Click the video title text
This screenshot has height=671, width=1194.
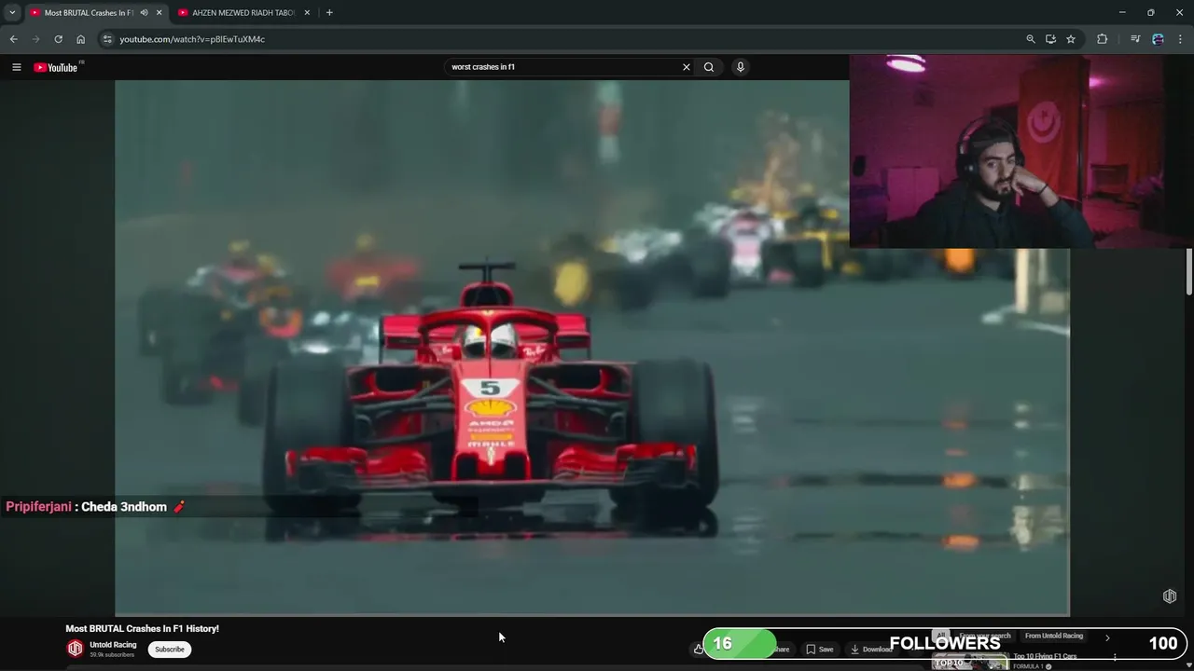point(143,629)
